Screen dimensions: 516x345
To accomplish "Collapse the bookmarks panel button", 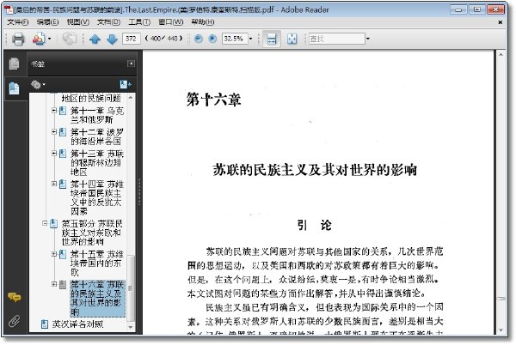I will (x=131, y=64).
